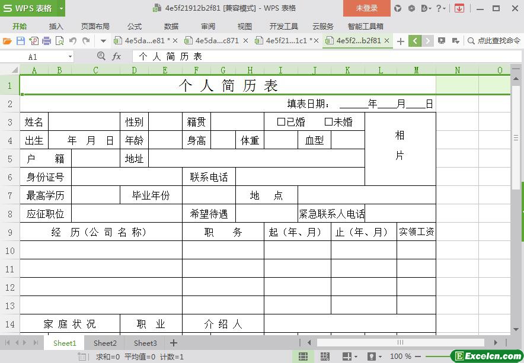This screenshot has height=363, width=524.
Task: Click the green left arrow tab scroller
Action: 415,41
